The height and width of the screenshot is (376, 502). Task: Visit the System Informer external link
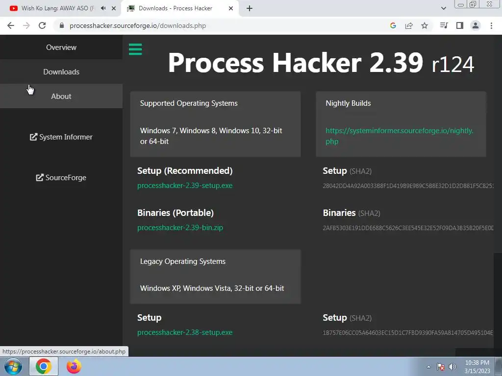click(x=61, y=137)
